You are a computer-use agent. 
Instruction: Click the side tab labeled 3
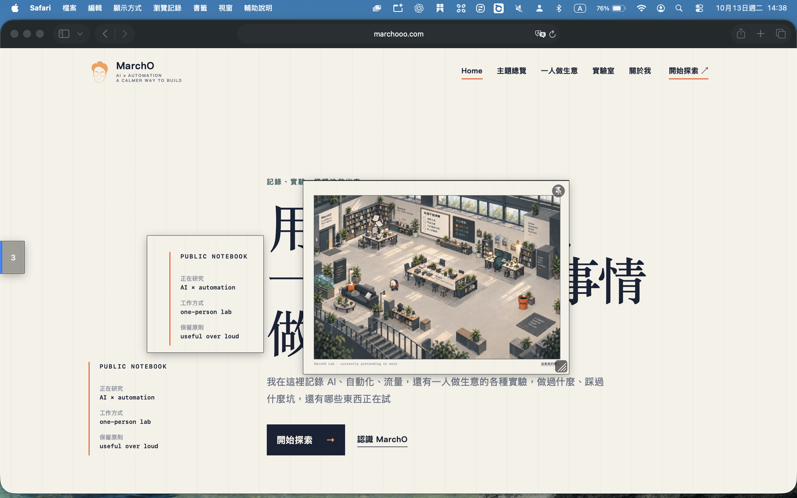pos(12,257)
